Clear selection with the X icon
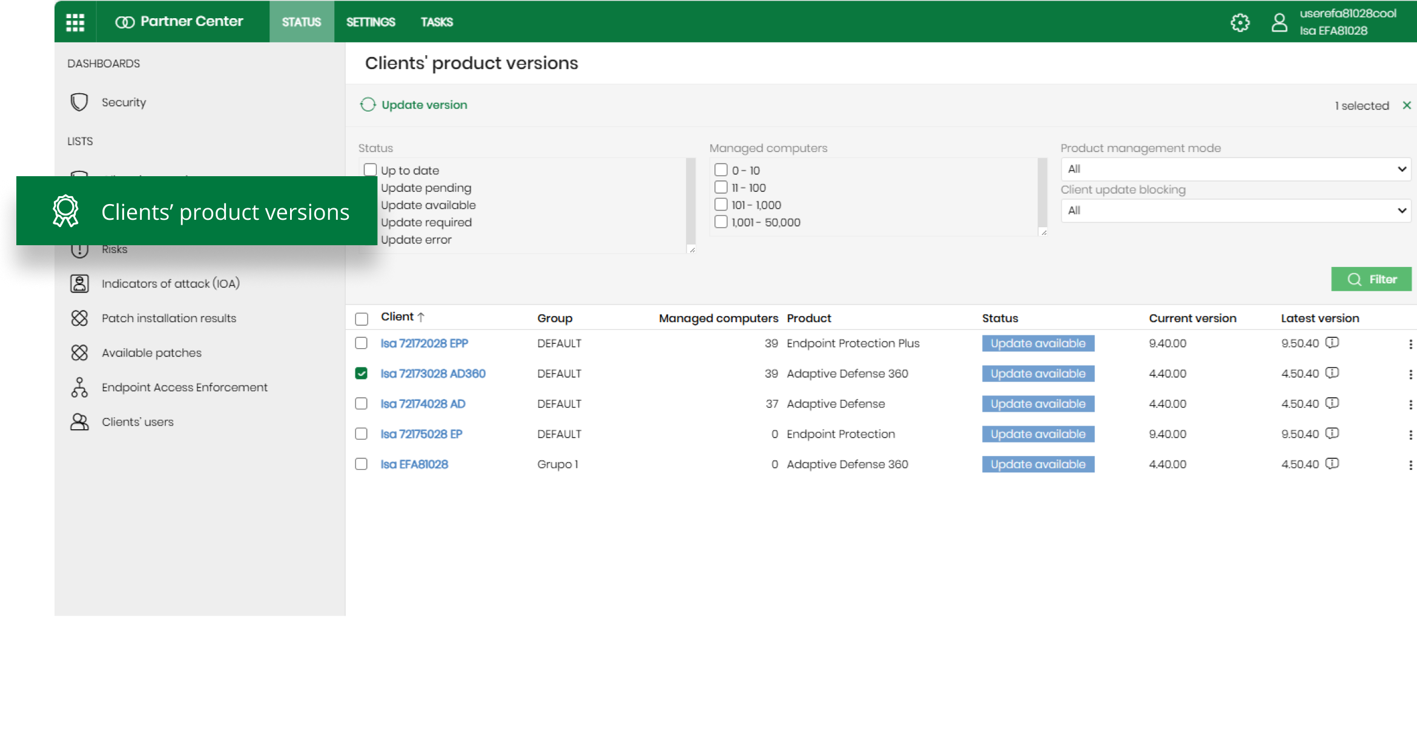The height and width of the screenshot is (752, 1417). (1407, 105)
